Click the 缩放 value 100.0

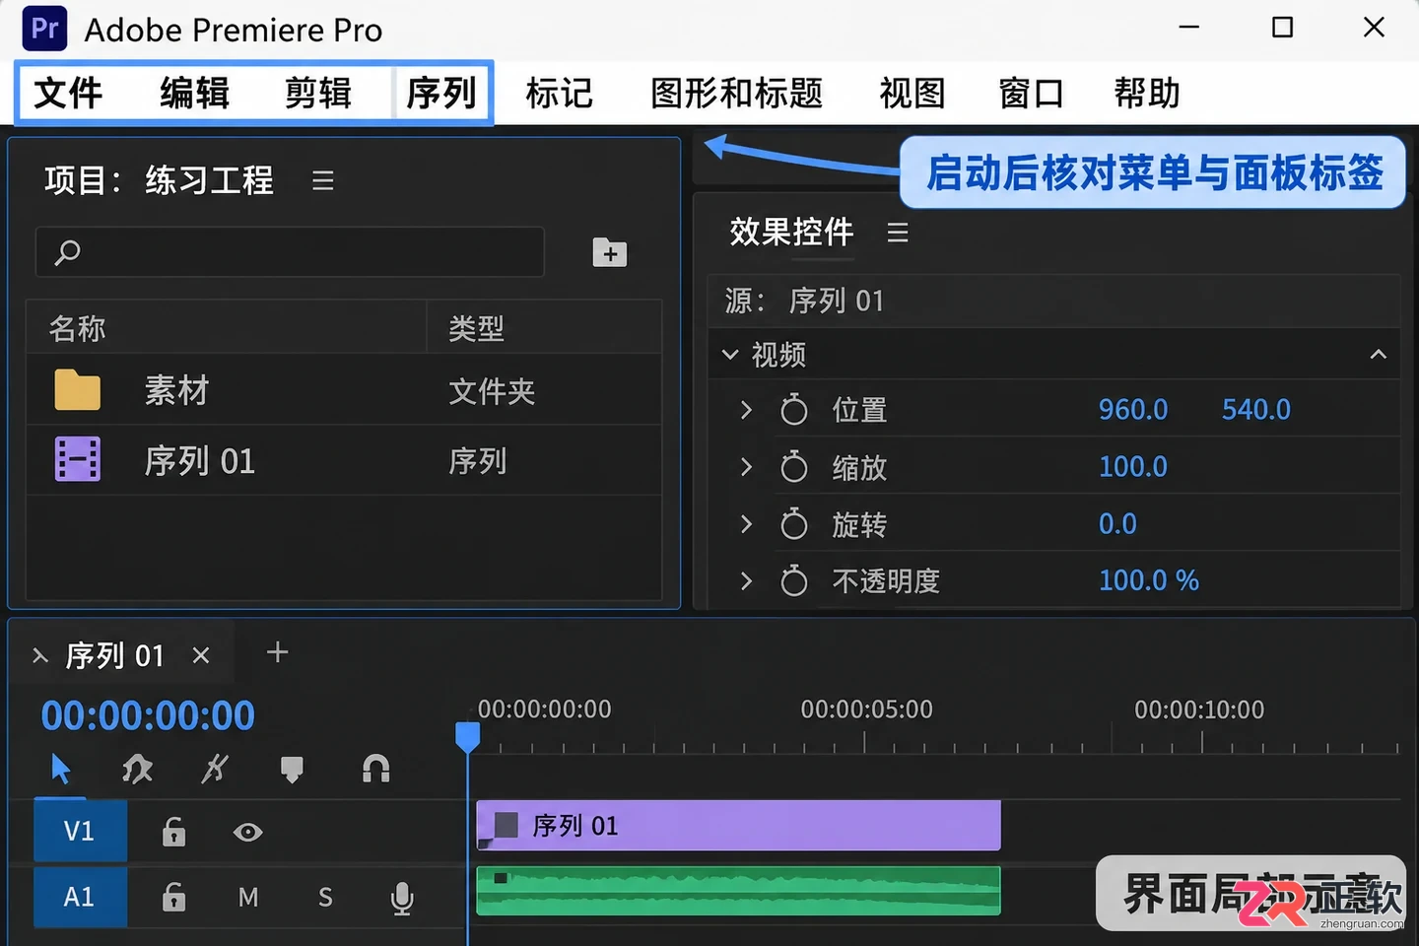coord(1133,467)
